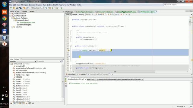
Task: Switch to the Services panel tab
Action: [x=32, y=11]
